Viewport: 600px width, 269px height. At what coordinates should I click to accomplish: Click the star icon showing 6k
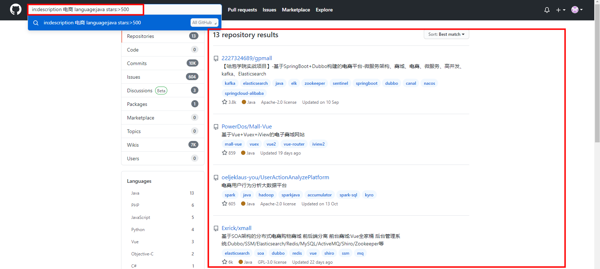225,262
